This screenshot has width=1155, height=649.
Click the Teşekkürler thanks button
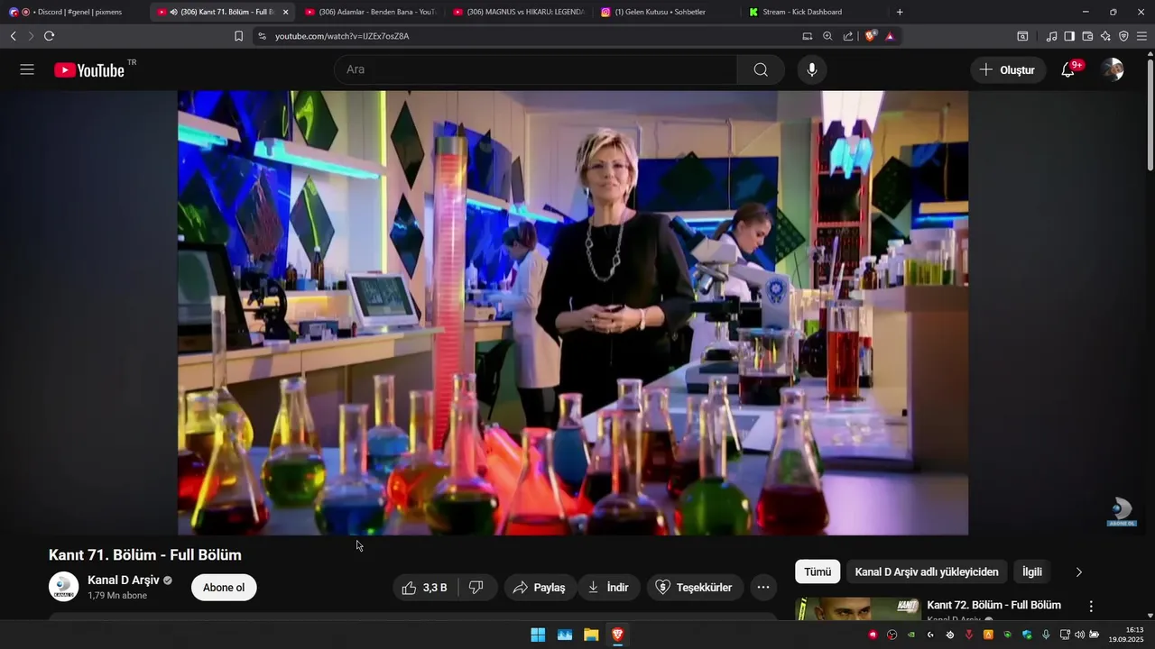click(x=695, y=588)
